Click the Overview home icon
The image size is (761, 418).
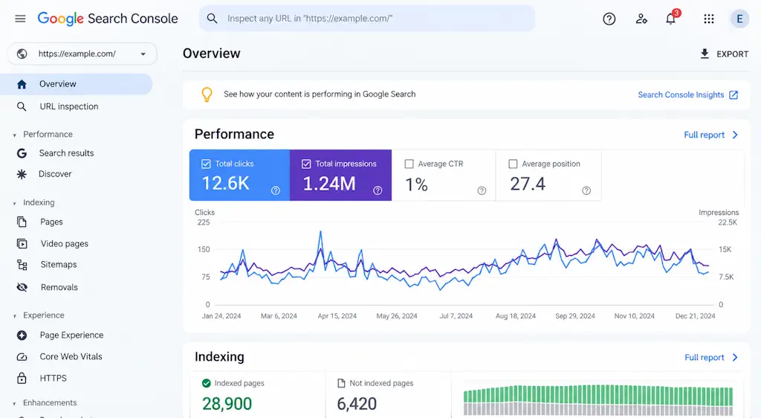[x=22, y=84]
